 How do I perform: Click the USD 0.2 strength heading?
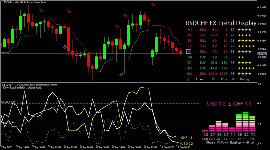point(216,104)
